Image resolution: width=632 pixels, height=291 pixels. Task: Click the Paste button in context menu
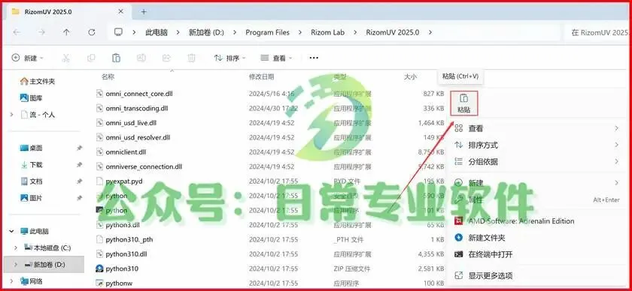(x=463, y=103)
